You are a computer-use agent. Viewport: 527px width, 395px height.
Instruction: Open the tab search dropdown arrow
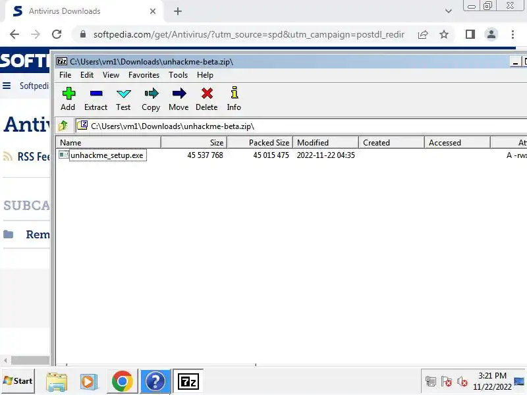449,11
